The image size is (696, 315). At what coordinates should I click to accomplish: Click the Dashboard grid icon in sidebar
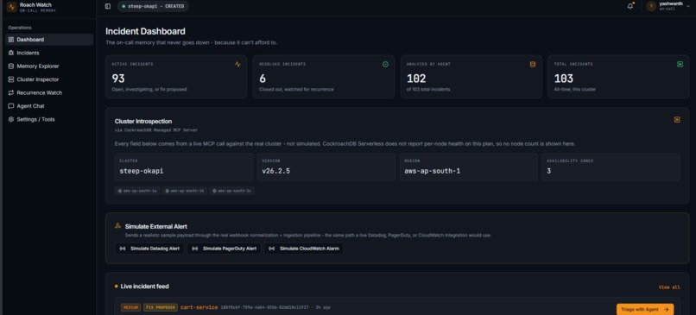(11, 40)
